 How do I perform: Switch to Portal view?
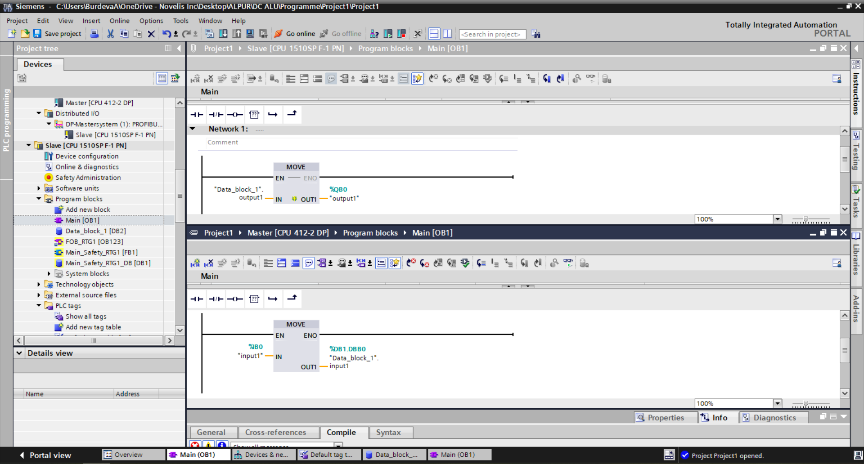[45, 455]
